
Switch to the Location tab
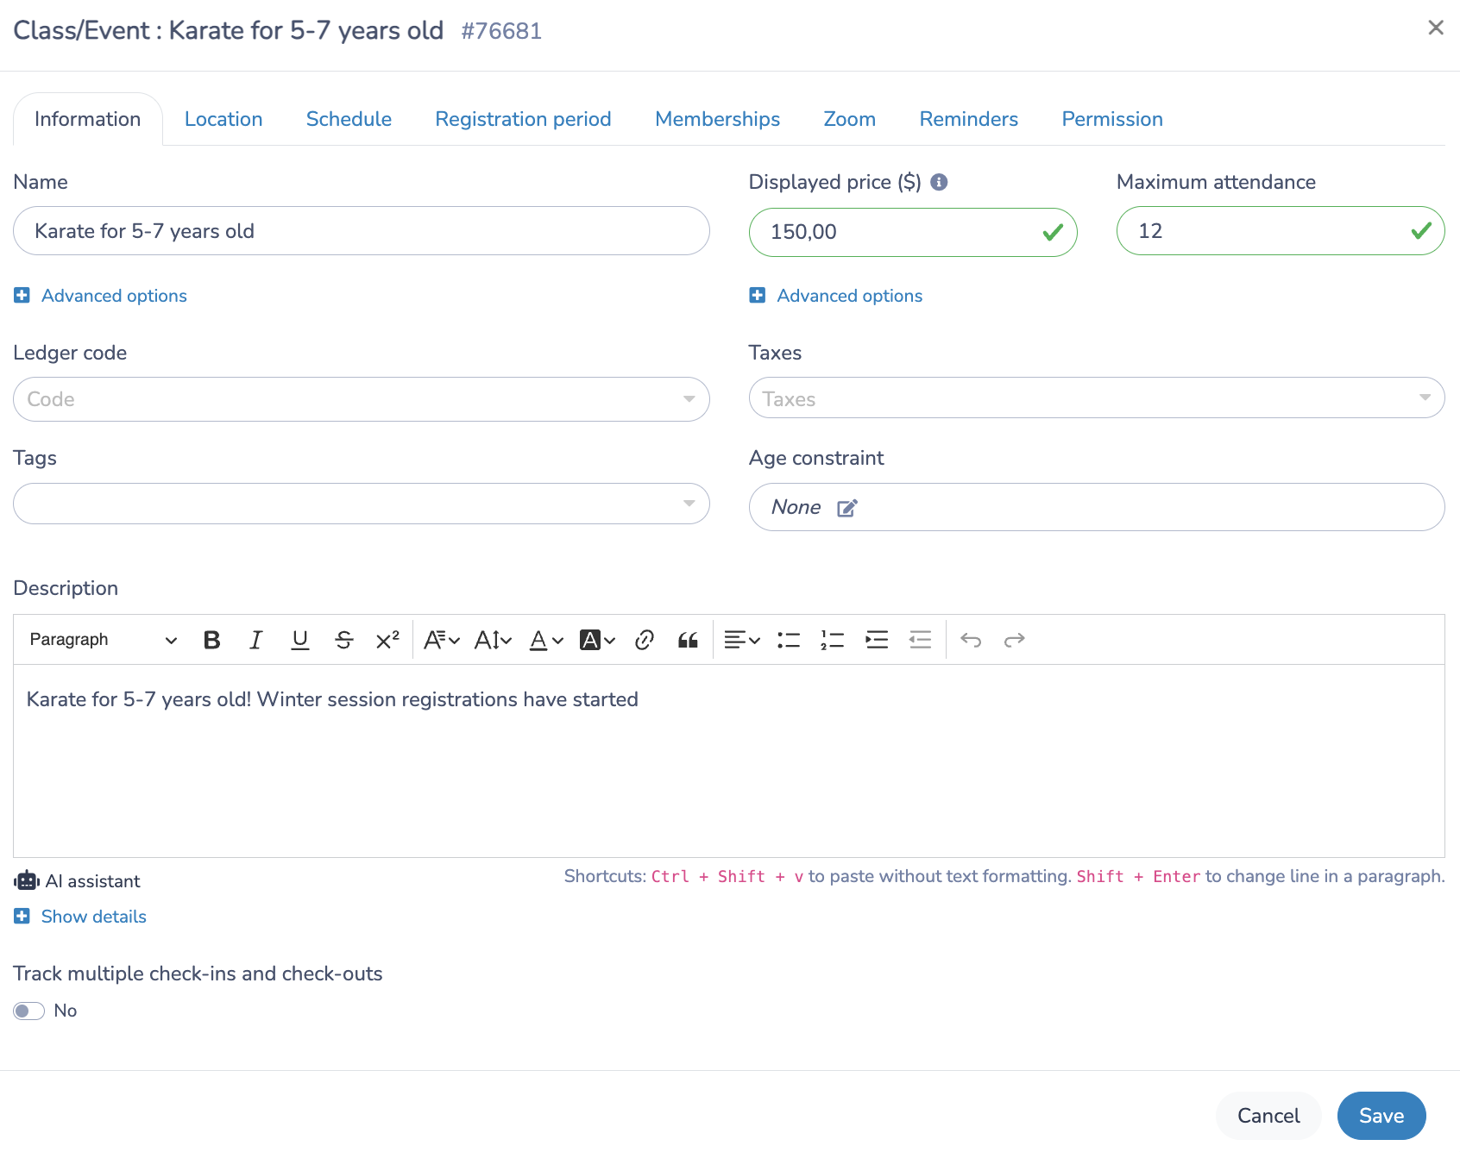point(223,119)
